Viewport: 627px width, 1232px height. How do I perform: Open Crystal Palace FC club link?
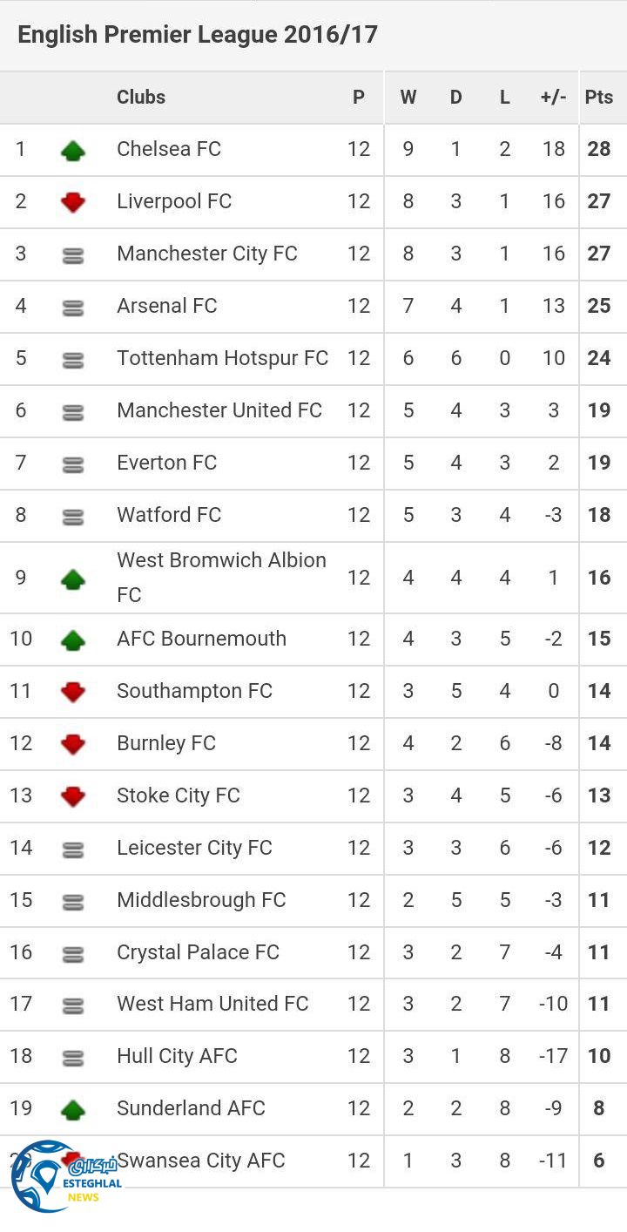(x=198, y=952)
